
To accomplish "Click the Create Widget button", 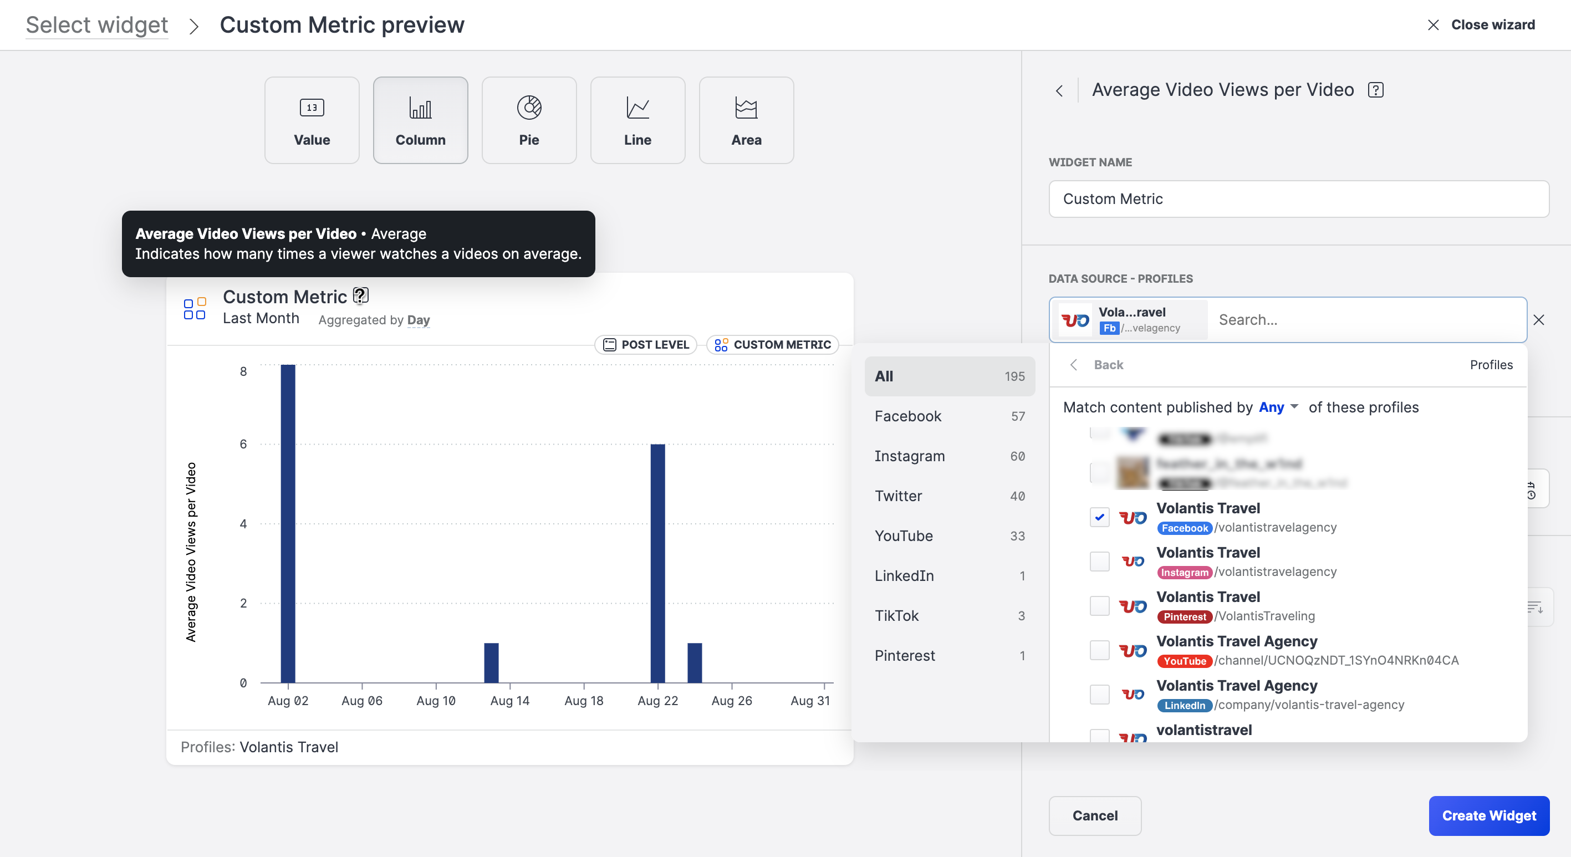I will (x=1488, y=815).
